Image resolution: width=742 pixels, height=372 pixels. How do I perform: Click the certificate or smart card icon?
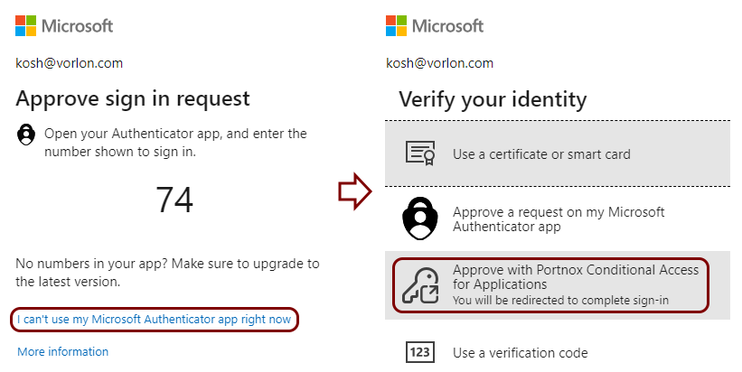point(420,153)
